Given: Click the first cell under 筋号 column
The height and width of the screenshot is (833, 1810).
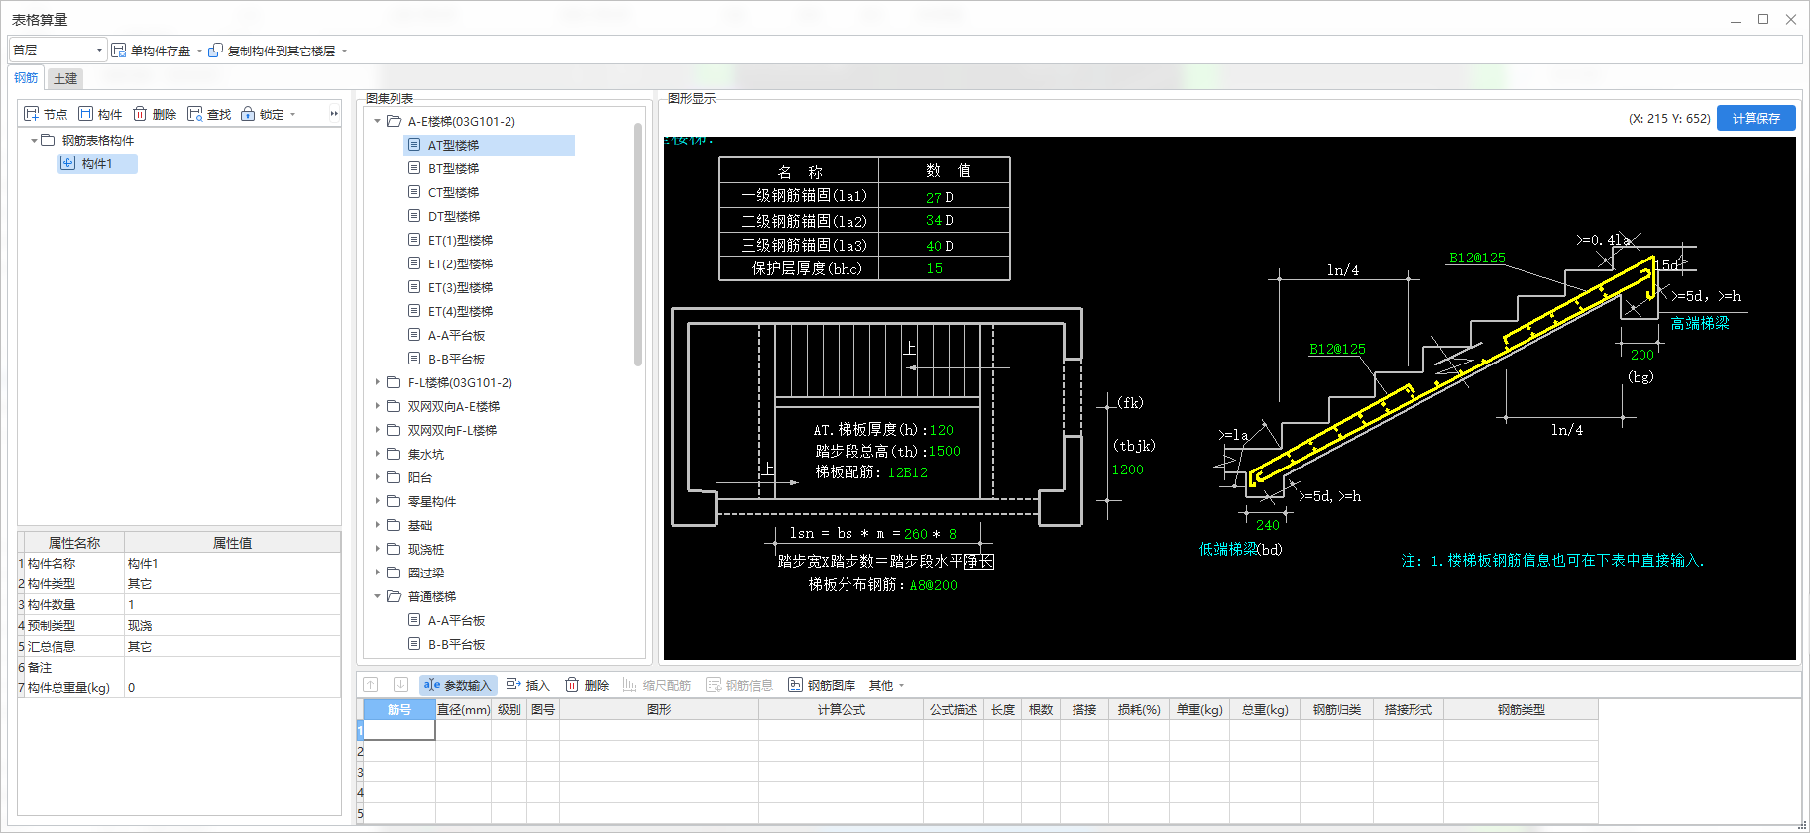Looking at the screenshot, I should pyautogui.click(x=398, y=730).
